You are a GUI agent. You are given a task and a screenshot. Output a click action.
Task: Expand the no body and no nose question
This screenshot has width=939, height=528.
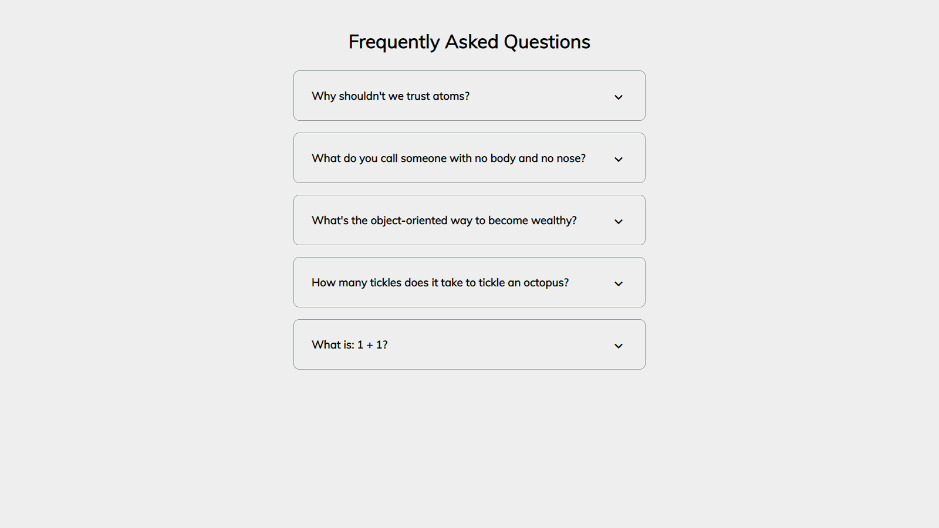pos(469,158)
